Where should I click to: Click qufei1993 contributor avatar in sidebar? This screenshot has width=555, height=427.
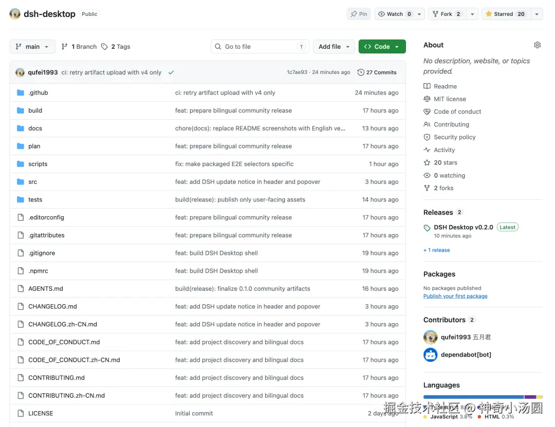point(431,338)
